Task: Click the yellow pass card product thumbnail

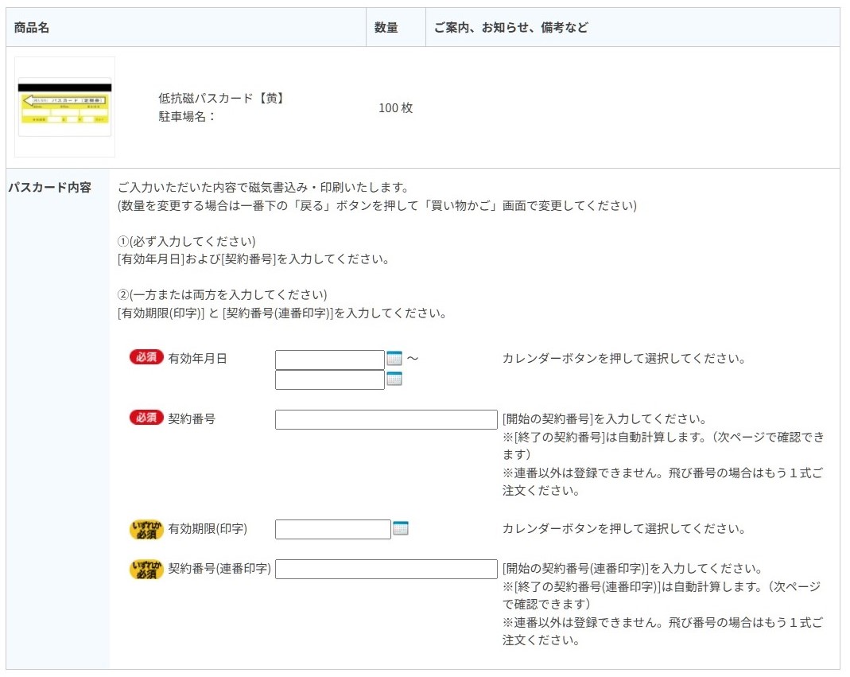Action: click(x=64, y=107)
